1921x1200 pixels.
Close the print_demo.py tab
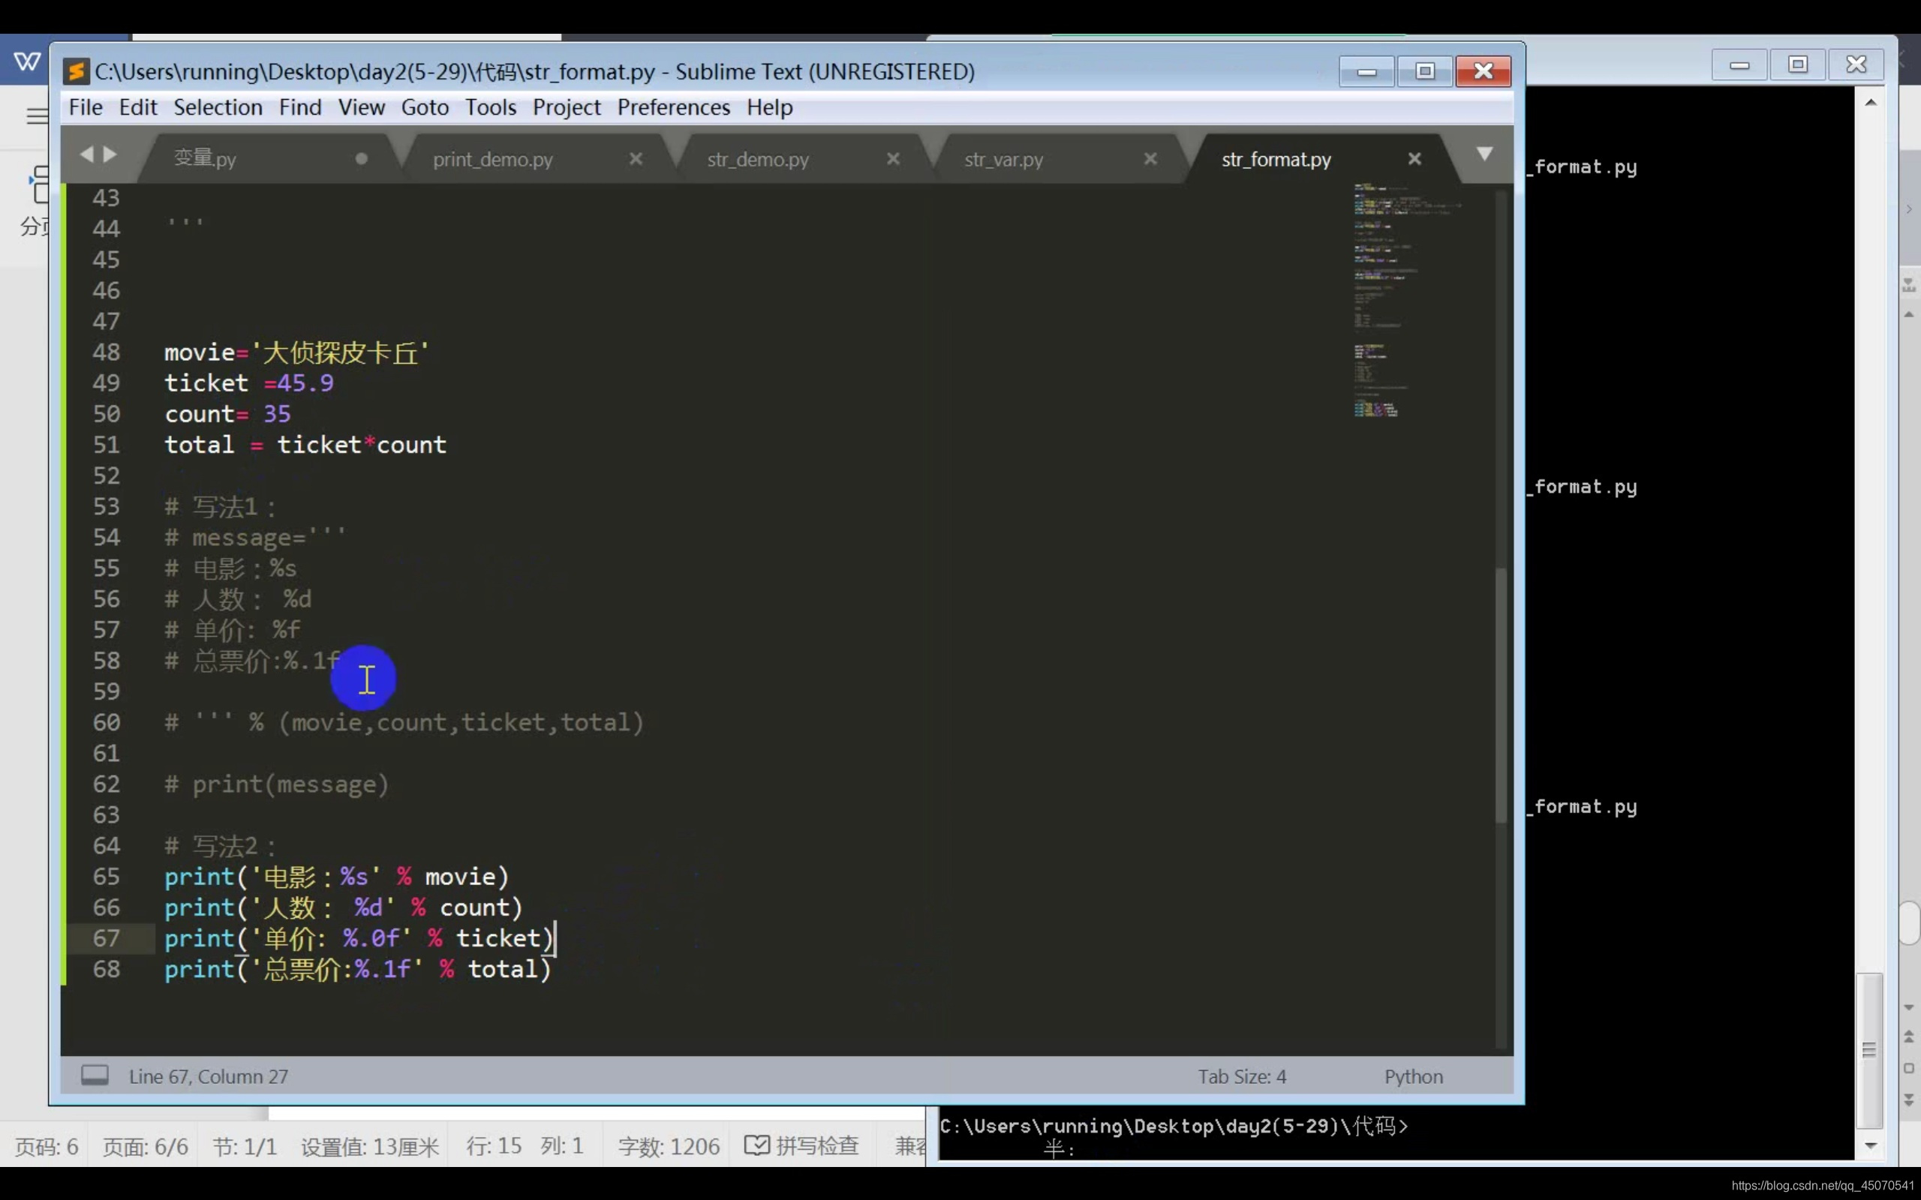click(635, 159)
